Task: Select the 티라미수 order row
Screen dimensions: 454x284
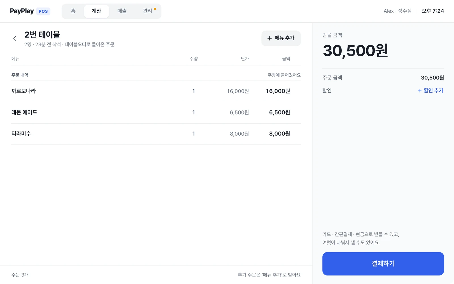Action: [156, 134]
